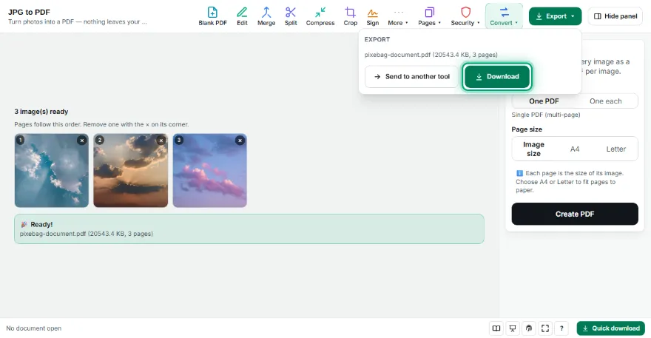Toggle fullscreen mode icon in bottom bar
The width and height of the screenshot is (651, 338).
click(x=545, y=328)
